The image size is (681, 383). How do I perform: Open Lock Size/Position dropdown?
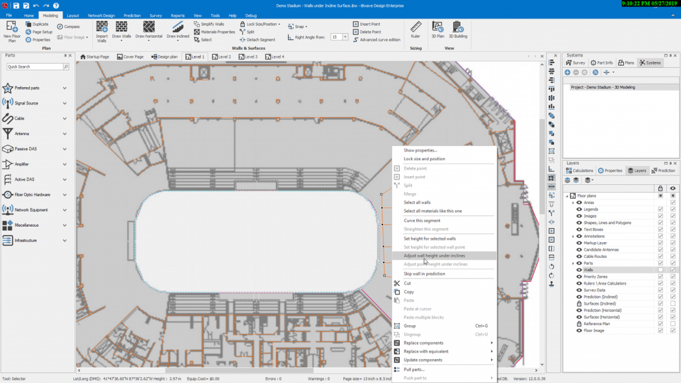[260, 25]
